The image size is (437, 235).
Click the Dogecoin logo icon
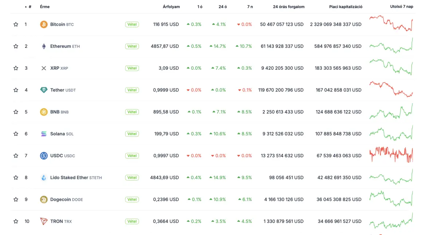44,199
